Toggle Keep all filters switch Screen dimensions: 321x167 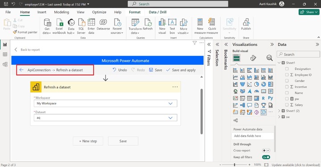266,157
